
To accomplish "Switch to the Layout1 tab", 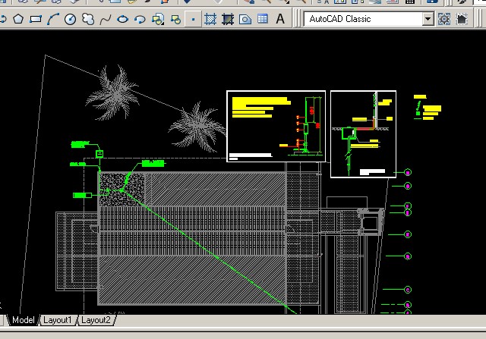I will point(58,320).
